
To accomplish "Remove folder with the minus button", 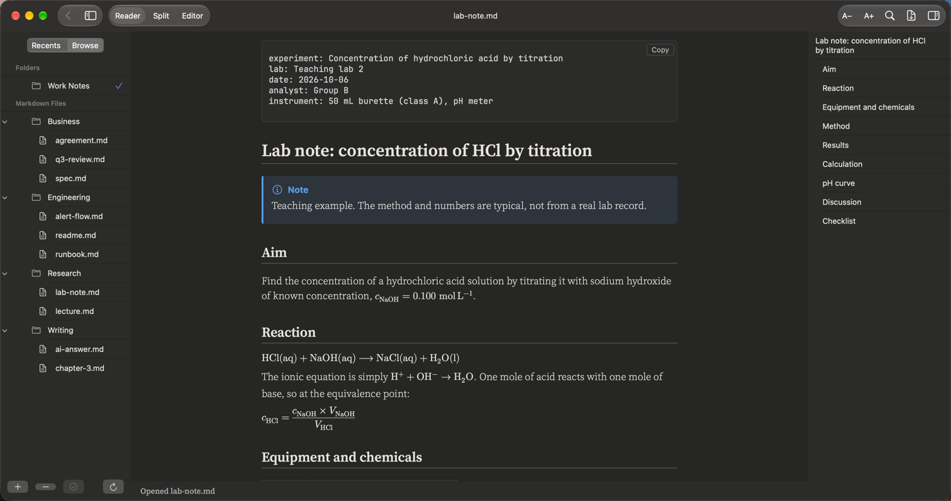I will (46, 487).
